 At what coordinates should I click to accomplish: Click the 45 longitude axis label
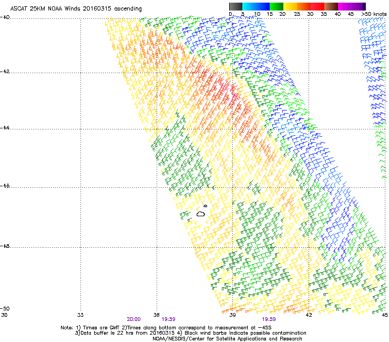(x=385, y=315)
